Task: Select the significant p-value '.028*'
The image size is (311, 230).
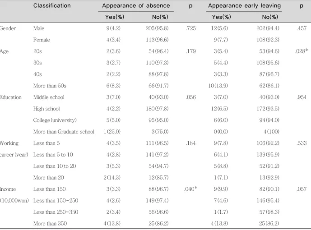Action: 302,51
